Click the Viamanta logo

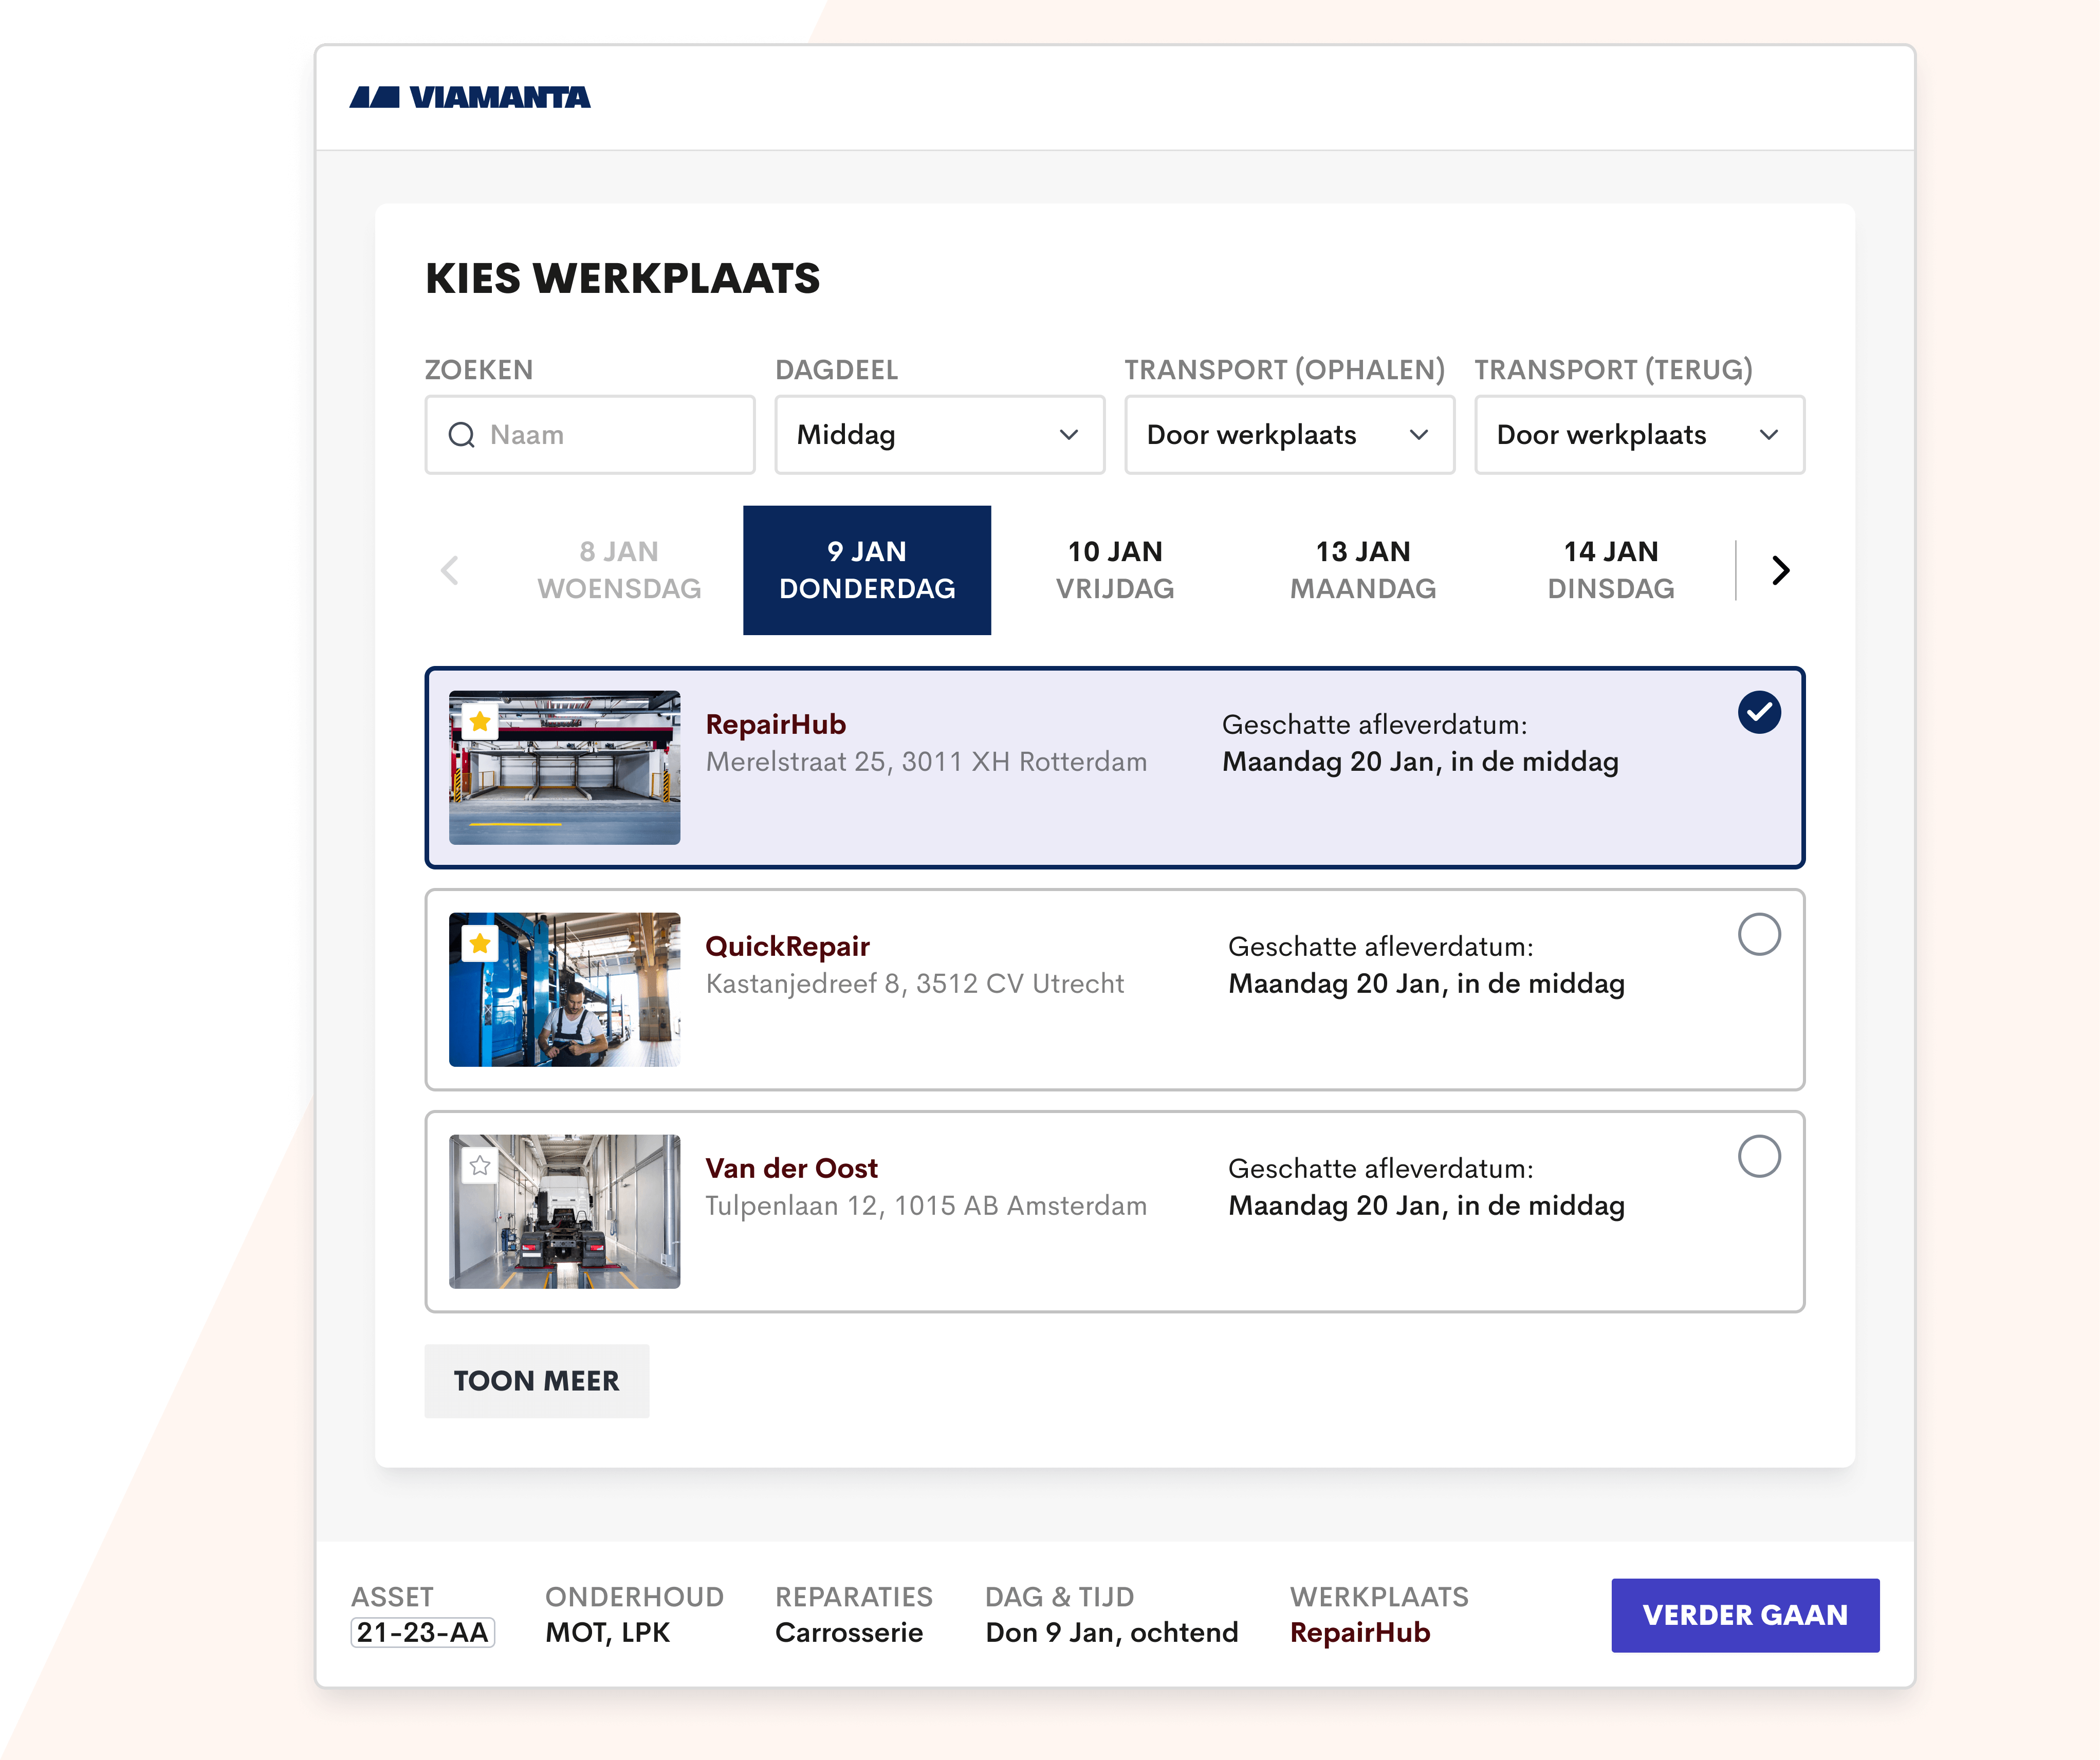click(x=470, y=97)
